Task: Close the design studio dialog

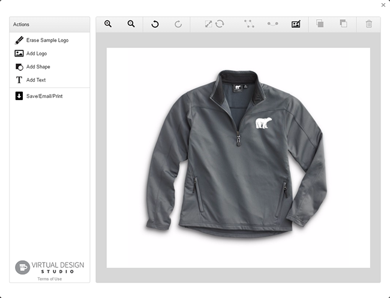Action: click(383, 5)
